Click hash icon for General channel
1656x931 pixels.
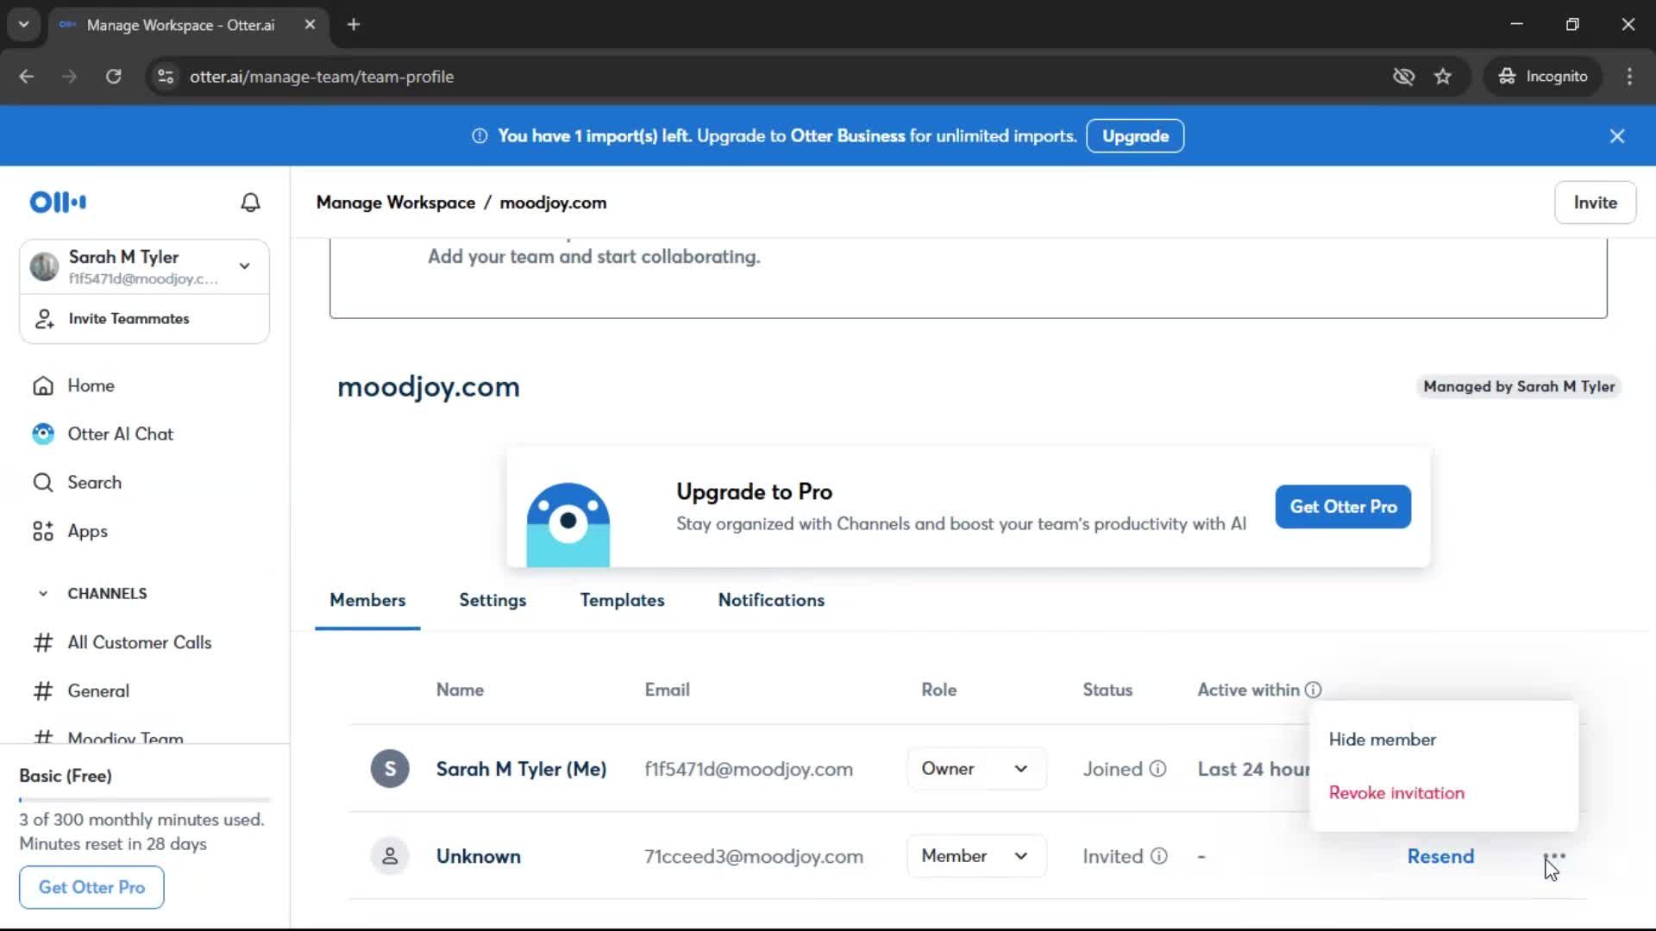tap(43, 690)
